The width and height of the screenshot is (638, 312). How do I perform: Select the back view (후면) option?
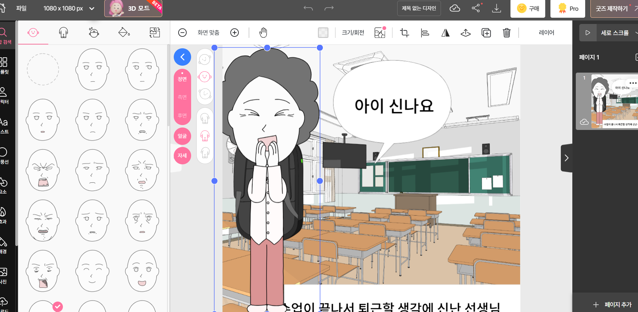coord(182,115)
